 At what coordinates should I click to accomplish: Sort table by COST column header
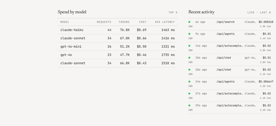coord(143,22)
